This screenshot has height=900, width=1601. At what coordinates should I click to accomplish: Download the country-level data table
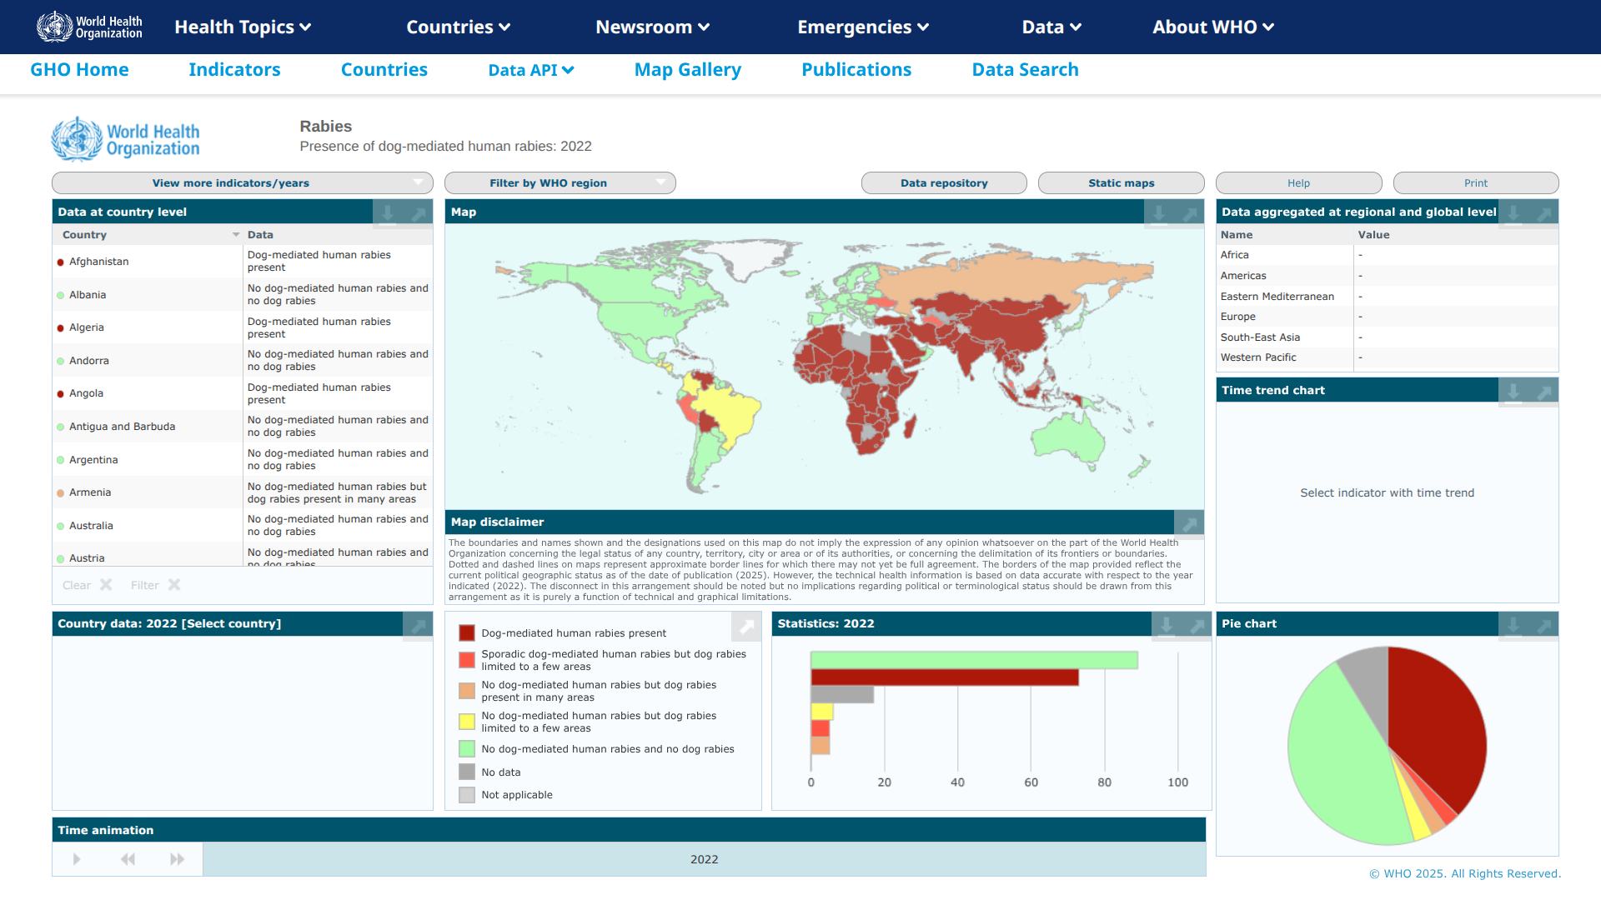pos(388,213)
